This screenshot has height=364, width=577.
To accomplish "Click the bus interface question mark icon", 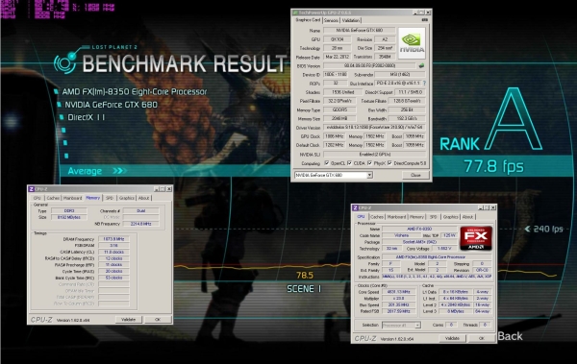I will click(x=424, y=84).
